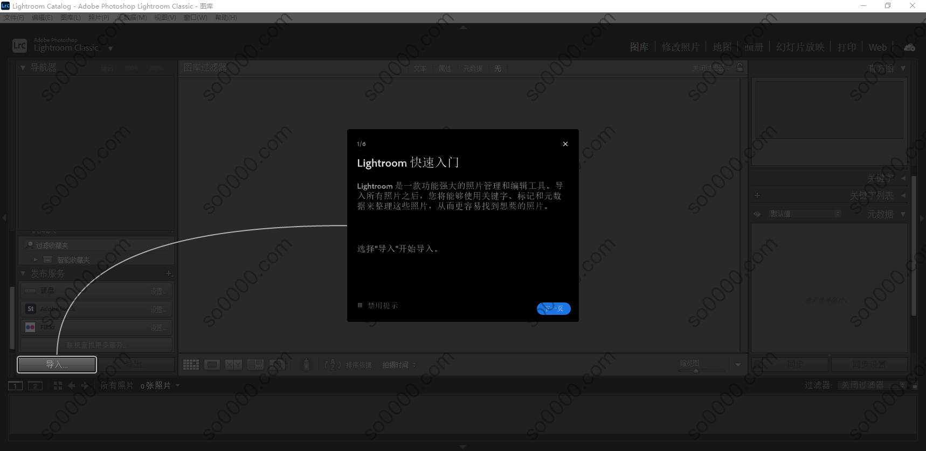Open the 修改照片 Develop module

(x=680, y=47)
